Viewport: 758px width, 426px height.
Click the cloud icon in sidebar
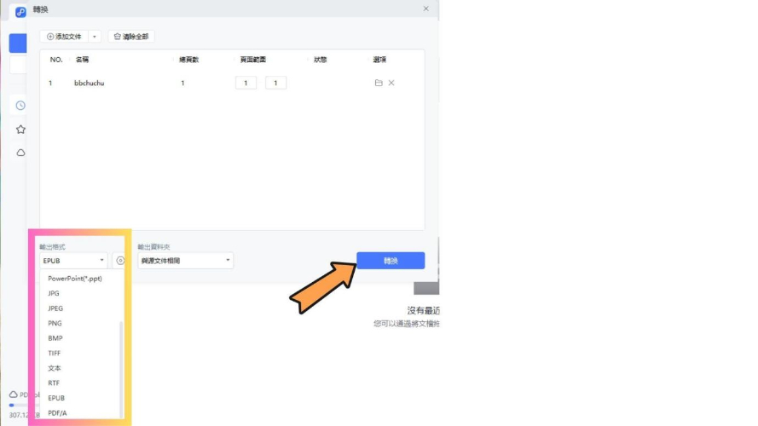pyautogui.click(x=20, y=153)
